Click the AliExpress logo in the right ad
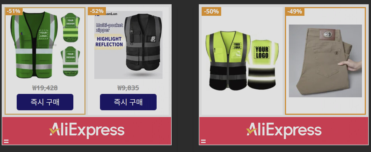This screenshot has width=371, height=152. [284, 131]
